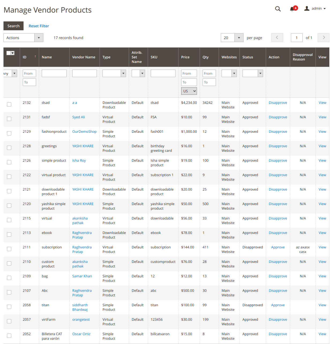Open the notifications bell
The height and width of the screenshot is (344, 334).
(292, 9)
